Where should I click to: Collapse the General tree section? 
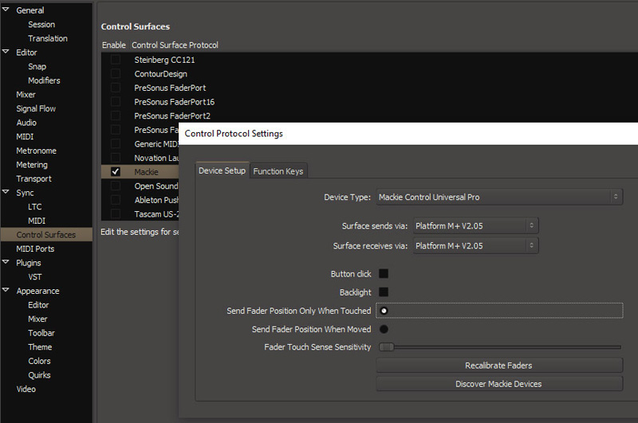tap(6, 10)
